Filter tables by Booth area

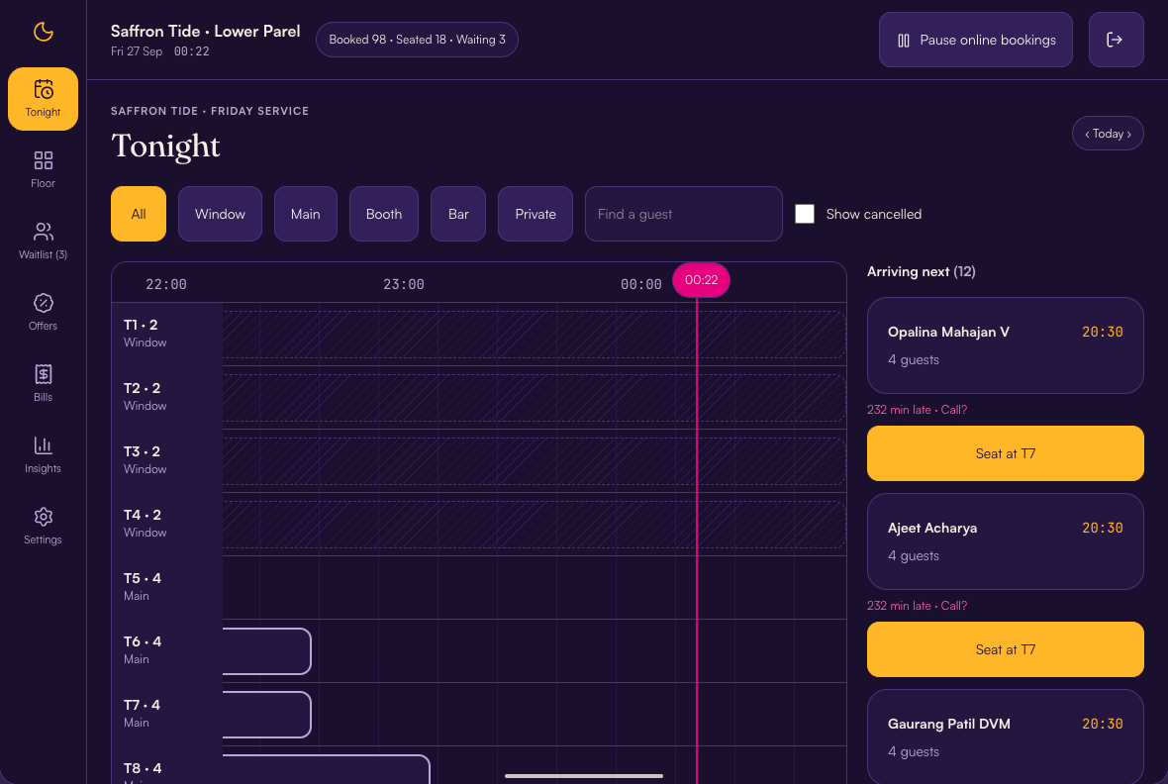pos(384,214)
